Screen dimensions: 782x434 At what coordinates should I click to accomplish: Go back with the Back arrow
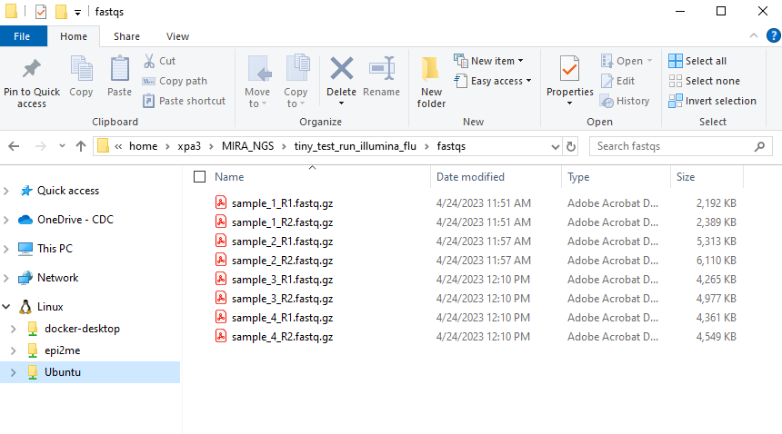pyautogui.click(x=14, y=146)
